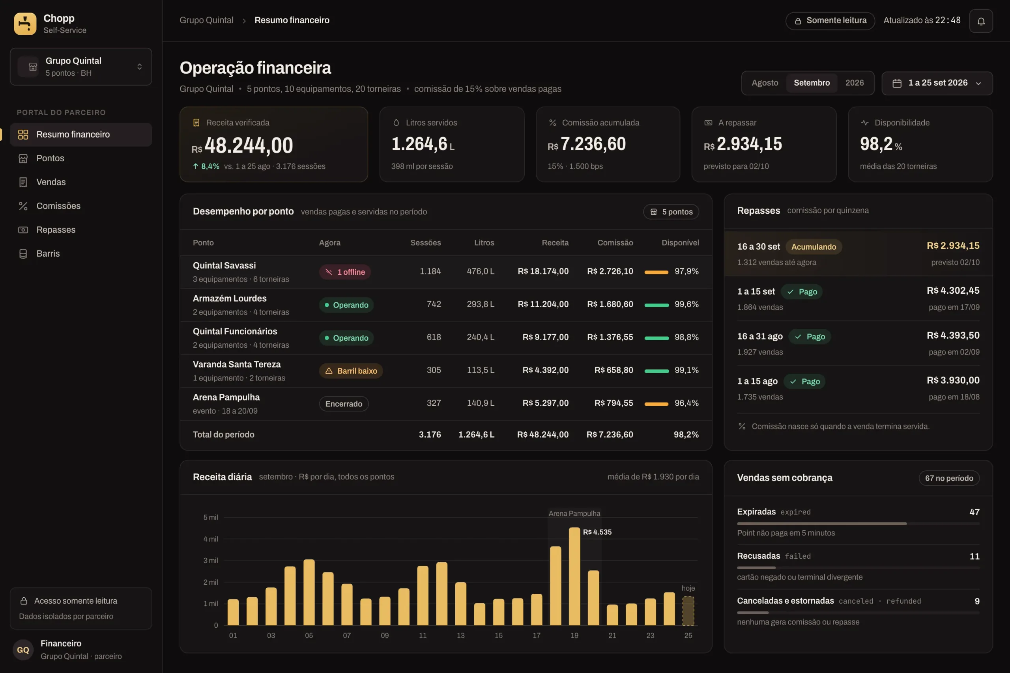Screen dimensions: 1010x673
Task: Click the Varanda Santa Tereza row name
Action: pos(237,364)
